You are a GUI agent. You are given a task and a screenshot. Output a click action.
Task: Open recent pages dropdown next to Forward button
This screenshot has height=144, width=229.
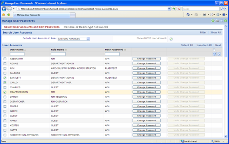(14, 9)
